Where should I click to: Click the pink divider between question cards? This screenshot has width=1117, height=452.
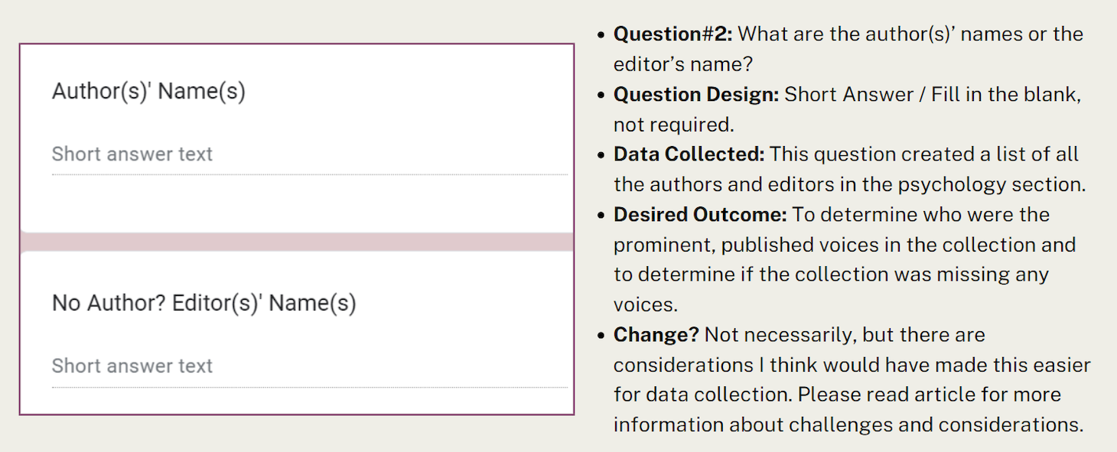tap(297, 242)
